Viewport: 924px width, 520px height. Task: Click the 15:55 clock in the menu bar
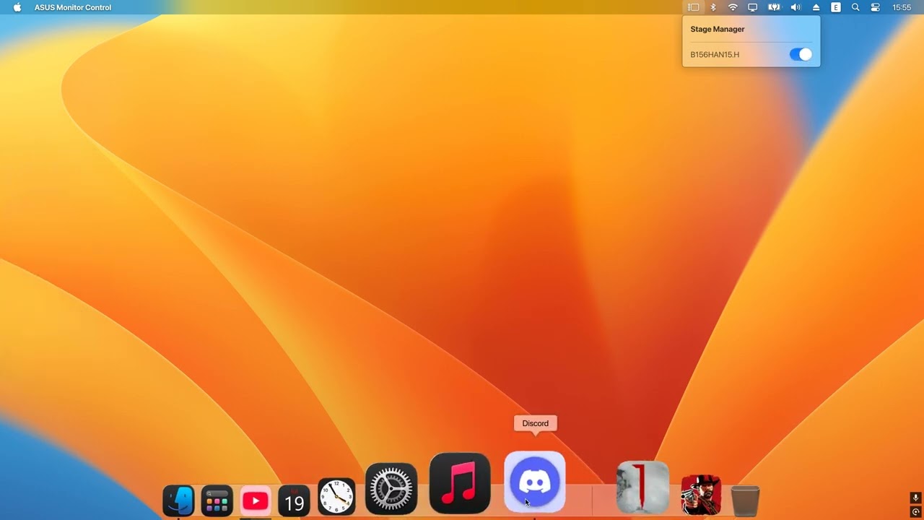click(902, 7)
